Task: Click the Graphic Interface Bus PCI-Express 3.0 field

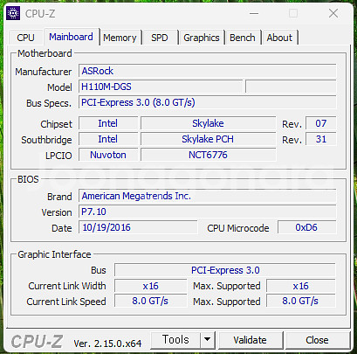Action: [x=225, y=270]
